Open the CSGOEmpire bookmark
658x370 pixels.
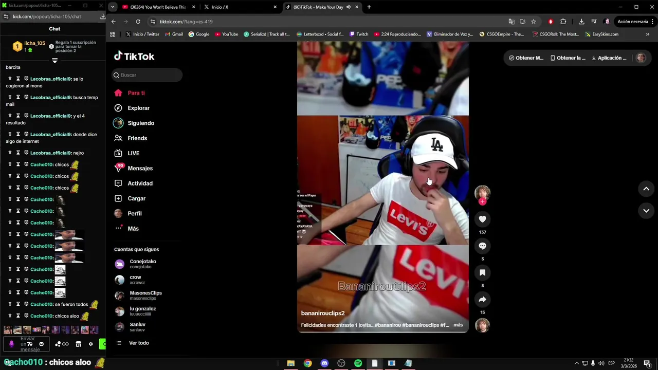[x=501, y=34]
